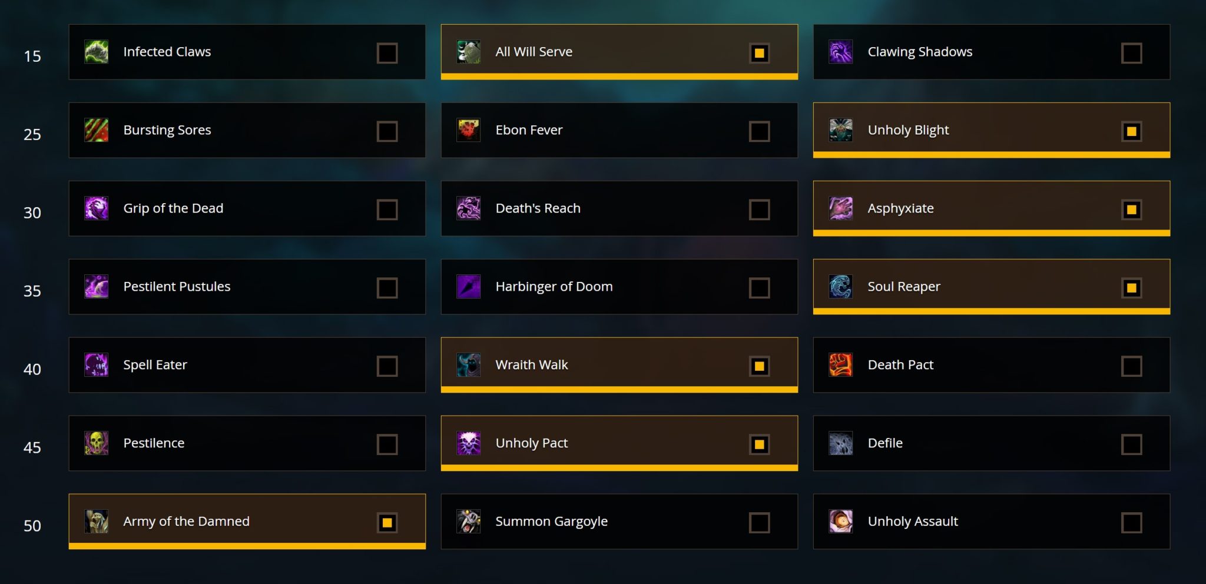Click the Summon Gargoyle icon

tap(468, 522)
